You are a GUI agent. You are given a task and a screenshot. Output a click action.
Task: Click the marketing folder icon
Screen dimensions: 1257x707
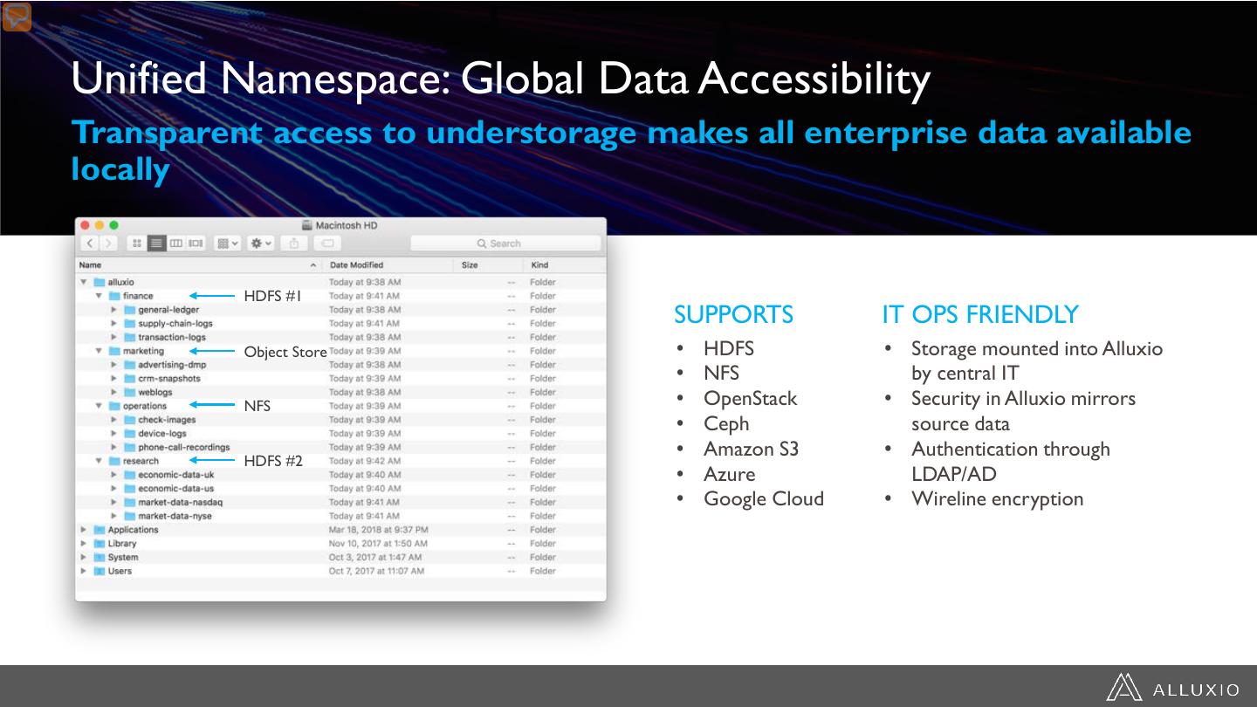pyautogui.click(x=114, y=351)
